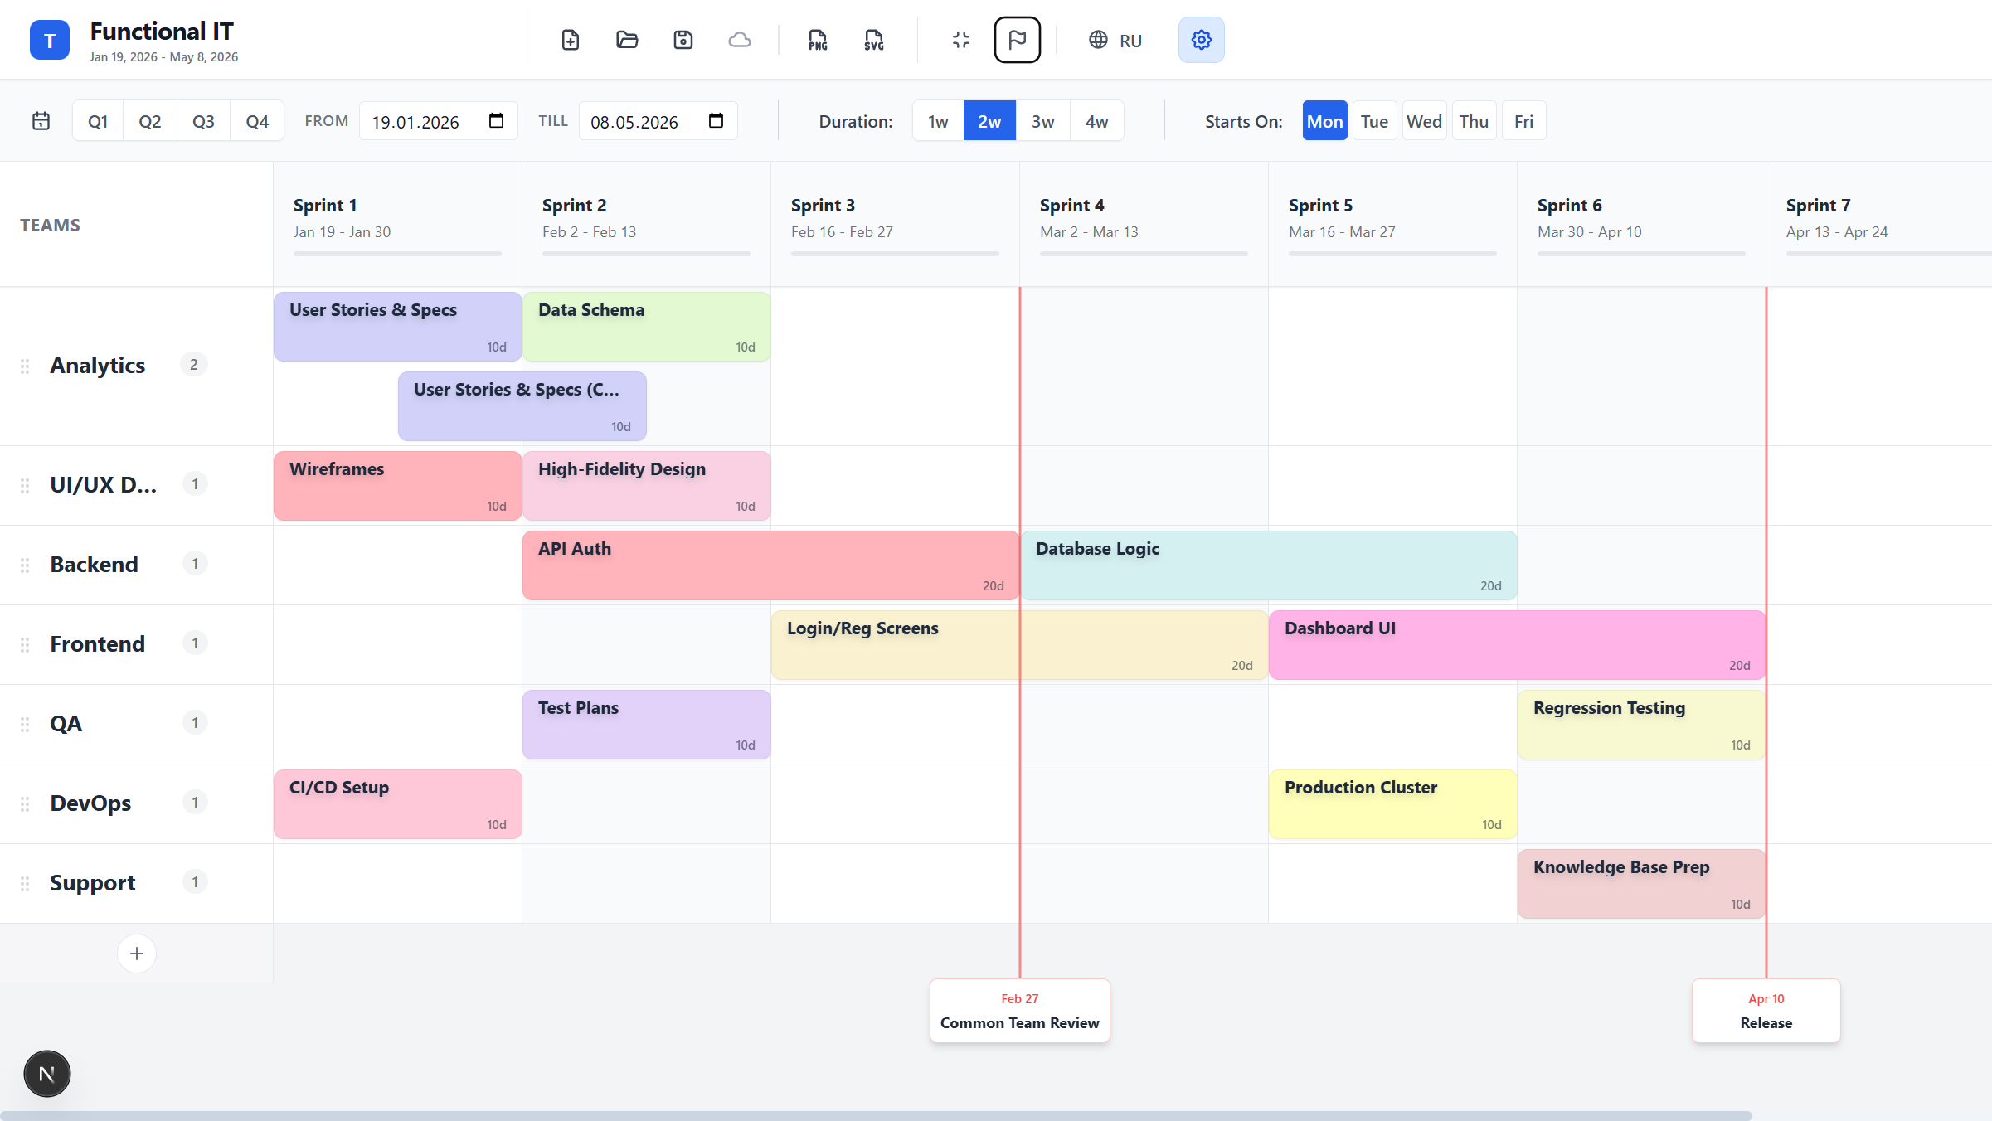Image resolution: width=1992 pixels, height=1121 pixels.
Task: Click the Release milestone marker
Action: tap(1766, 1011)
